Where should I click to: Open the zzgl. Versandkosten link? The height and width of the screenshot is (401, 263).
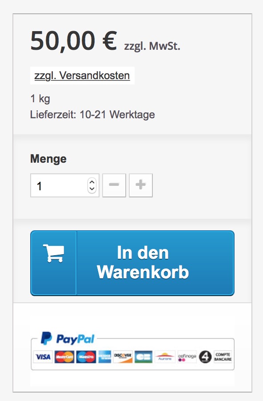[x=82, y=76]
